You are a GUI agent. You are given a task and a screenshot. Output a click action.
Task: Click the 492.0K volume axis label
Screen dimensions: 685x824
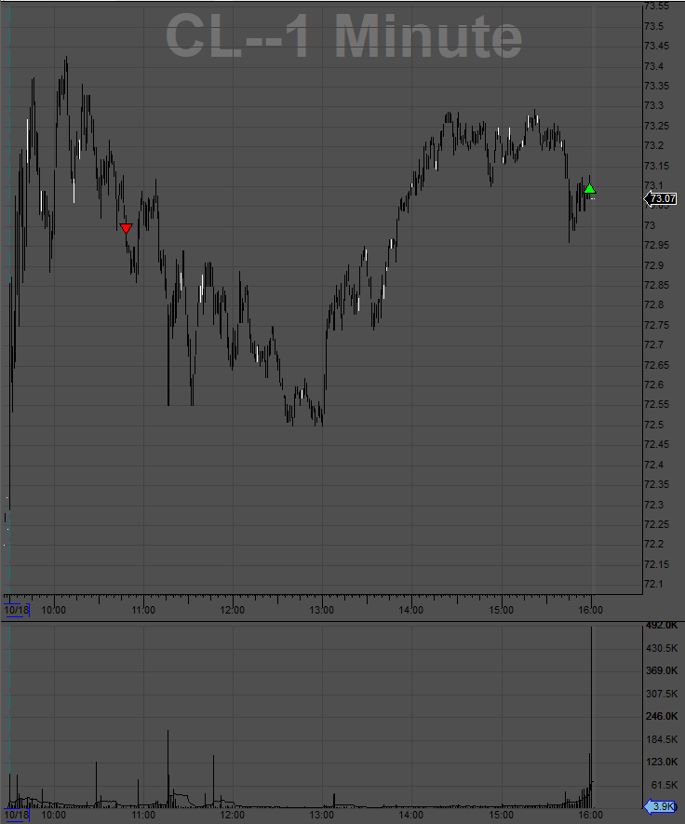point(662,626)
